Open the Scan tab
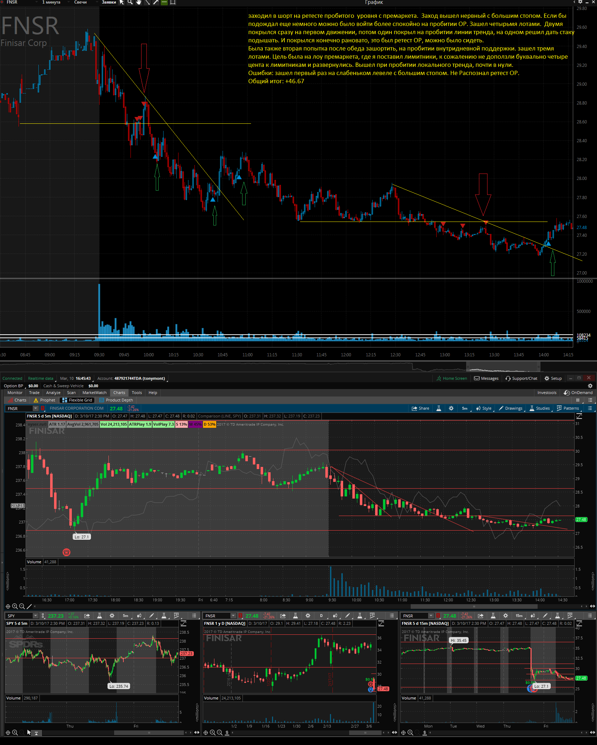The image size is (597, 745). coord(71,393)
